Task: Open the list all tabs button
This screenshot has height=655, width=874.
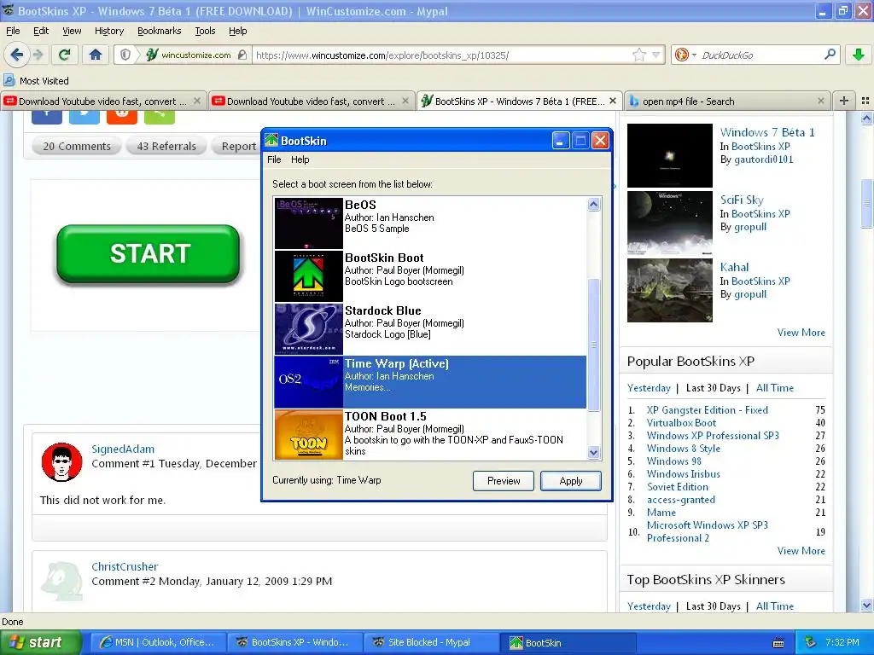Action: pyautogui.click(x=865, y=101)
